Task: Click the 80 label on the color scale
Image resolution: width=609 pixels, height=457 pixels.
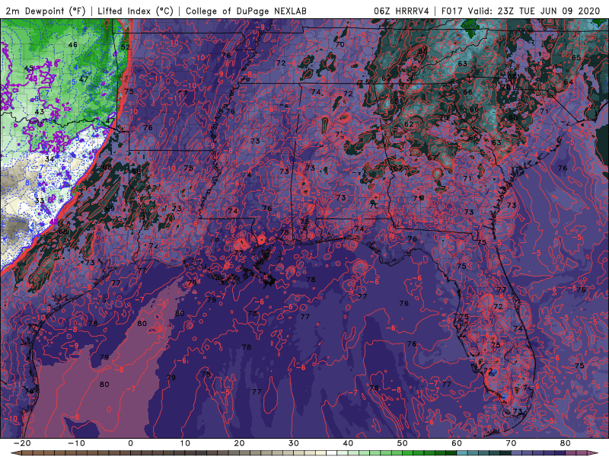Action: (x=566, y=443)
